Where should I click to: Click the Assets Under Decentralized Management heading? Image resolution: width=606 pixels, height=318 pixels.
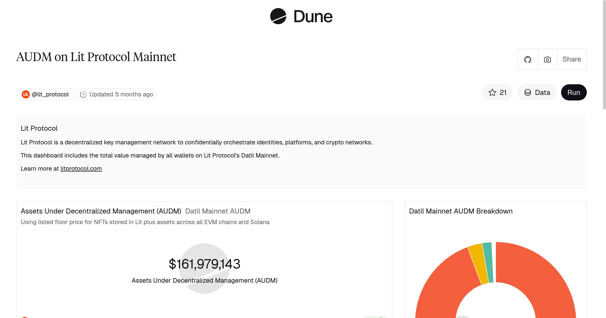coord(101,211)
